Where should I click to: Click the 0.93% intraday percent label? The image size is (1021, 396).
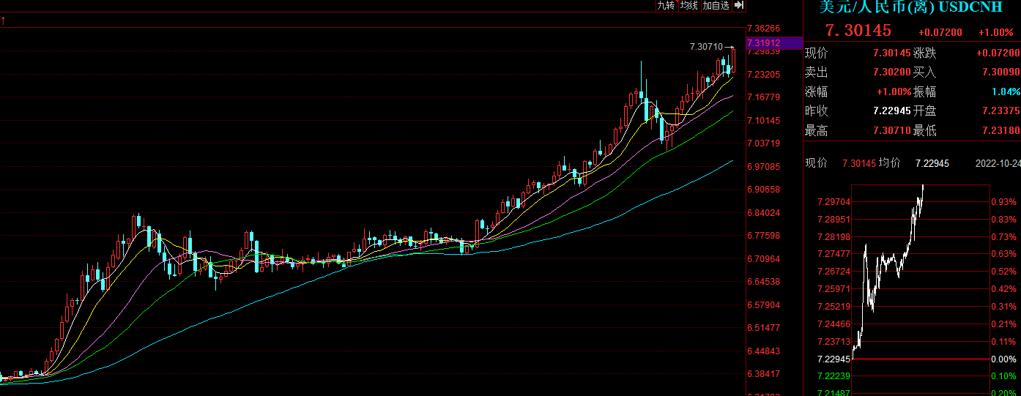click(x=1003, y=201)
